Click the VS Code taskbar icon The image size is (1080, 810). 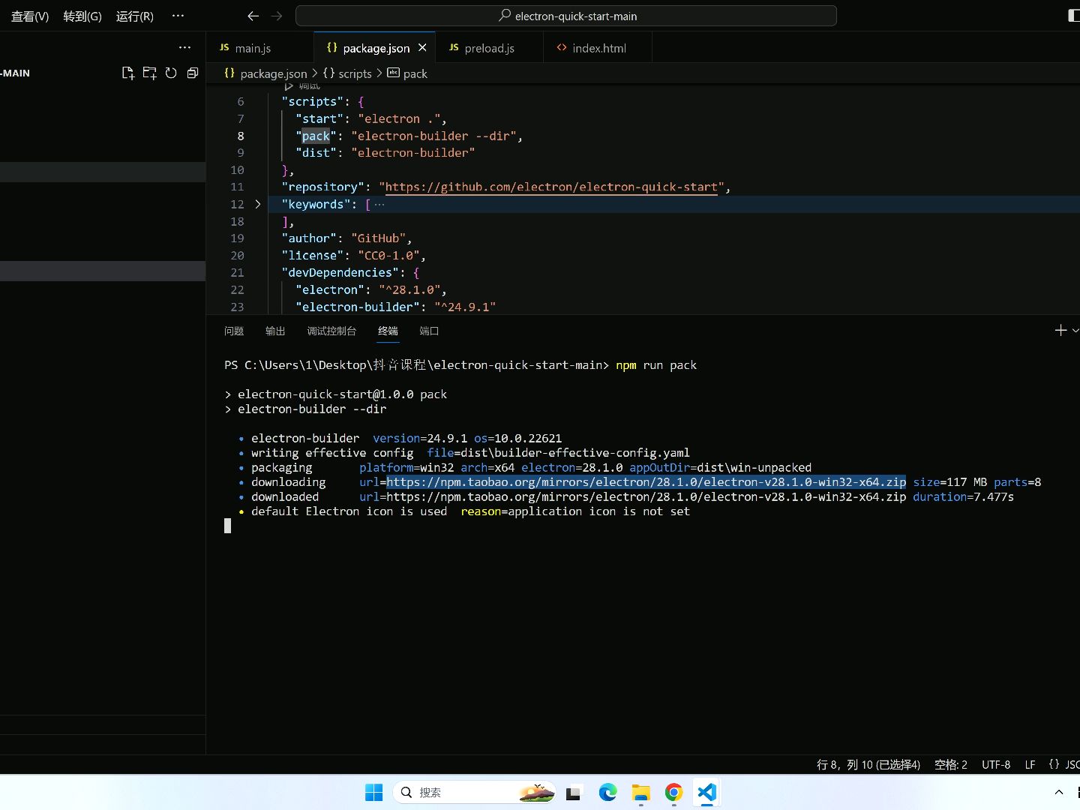(706, 792)
